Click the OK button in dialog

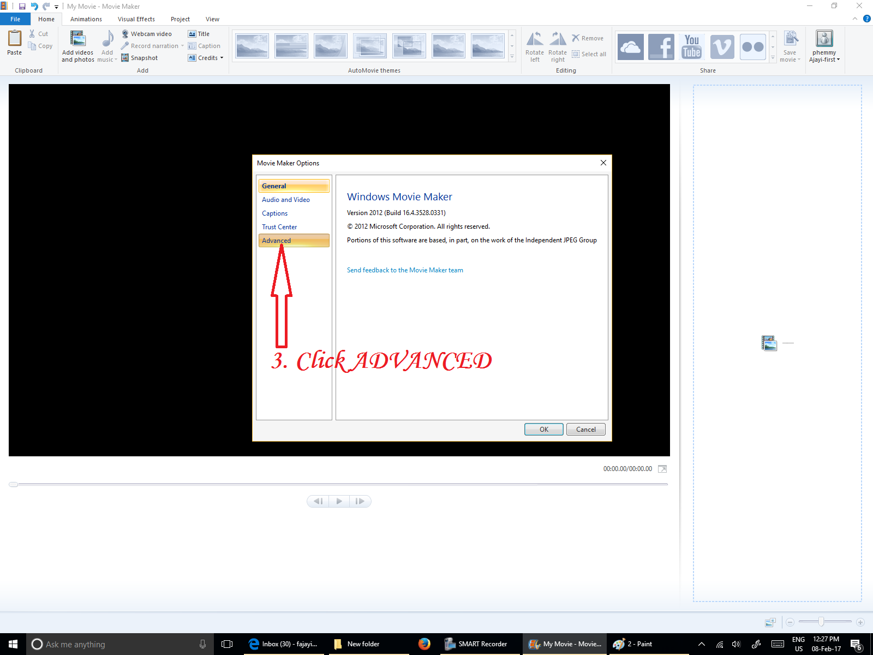click(543, 430)
